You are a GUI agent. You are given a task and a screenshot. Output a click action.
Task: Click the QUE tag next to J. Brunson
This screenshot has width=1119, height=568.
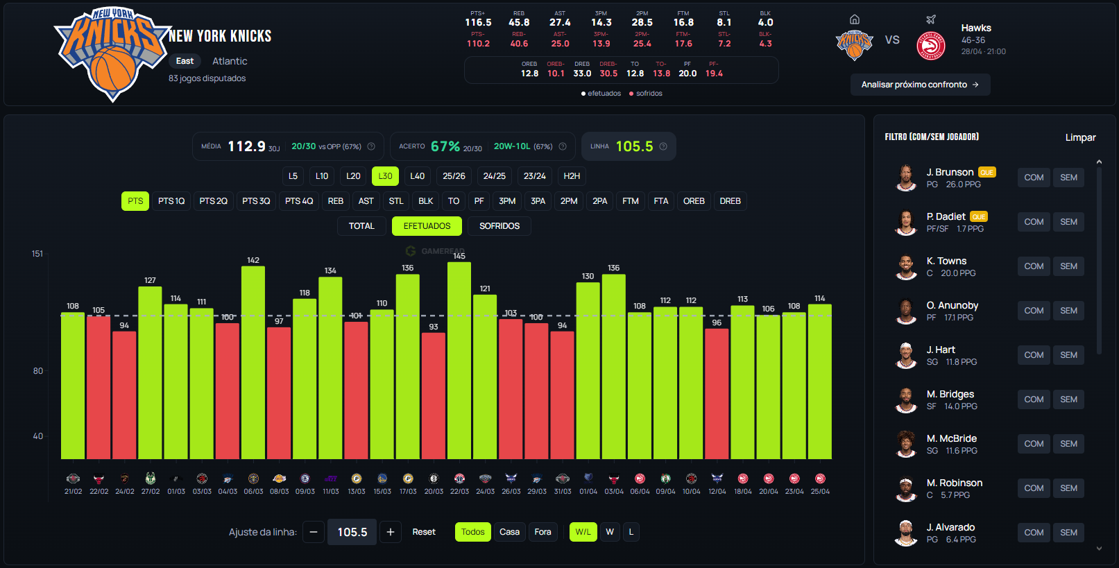[x=987, y=172]
